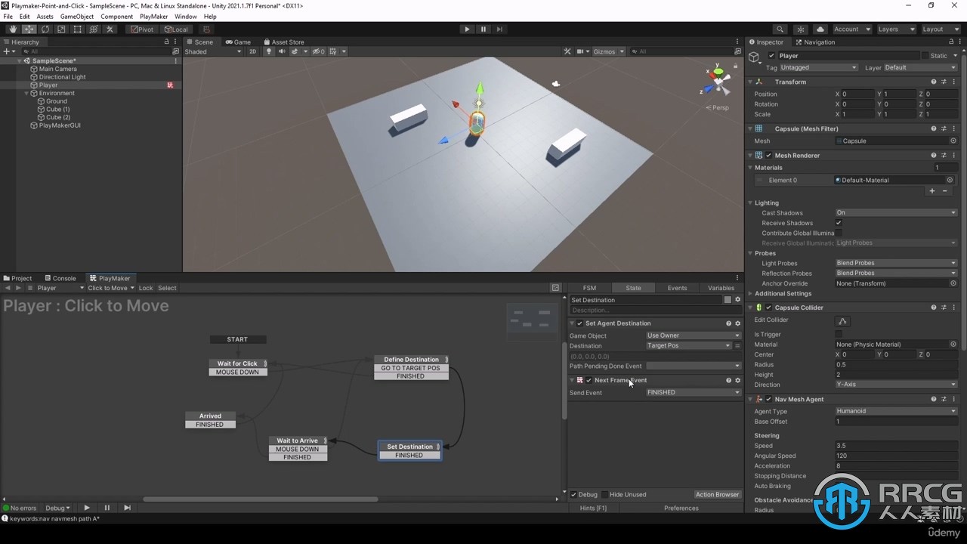Select the Rect transform tool
The width and height of the screenshot is (967, 544).
coord(77,29)
